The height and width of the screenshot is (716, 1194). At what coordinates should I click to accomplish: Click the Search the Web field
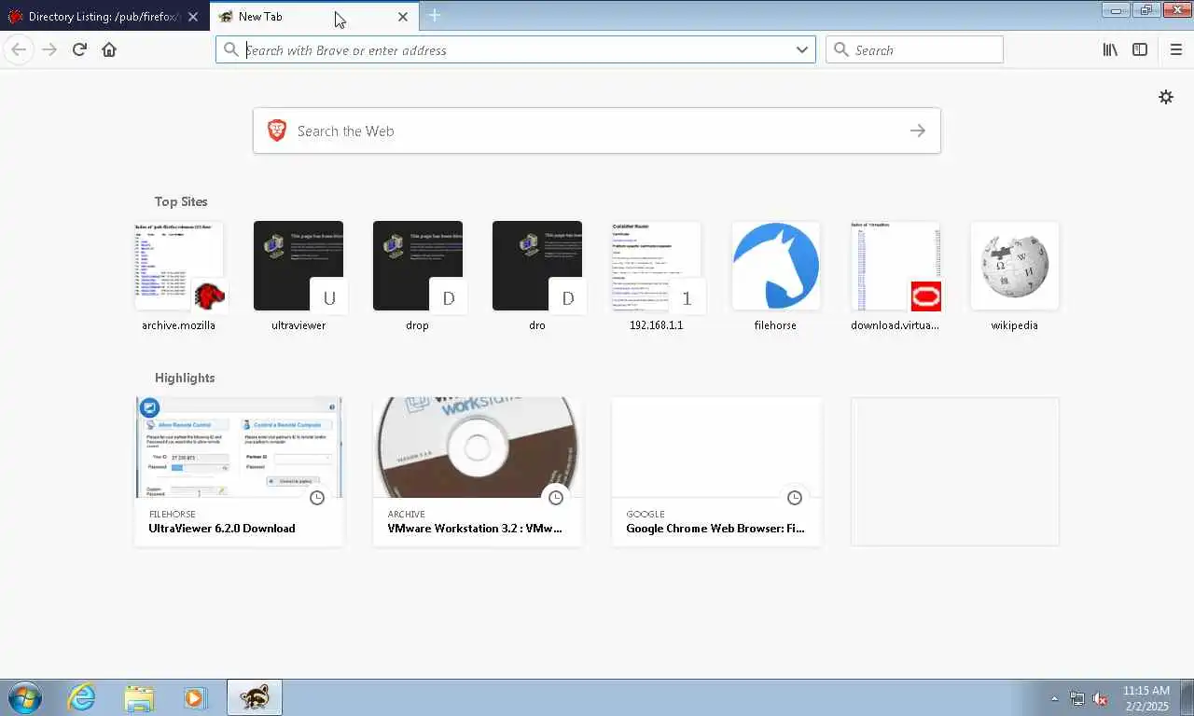click(x=597, y=131)
